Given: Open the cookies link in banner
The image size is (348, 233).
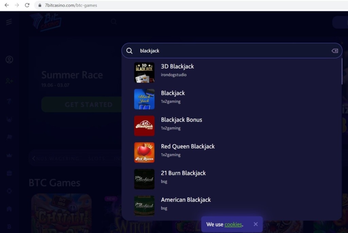Looking at the screenshot, I should pyautogui.click(x=233, y=224).
